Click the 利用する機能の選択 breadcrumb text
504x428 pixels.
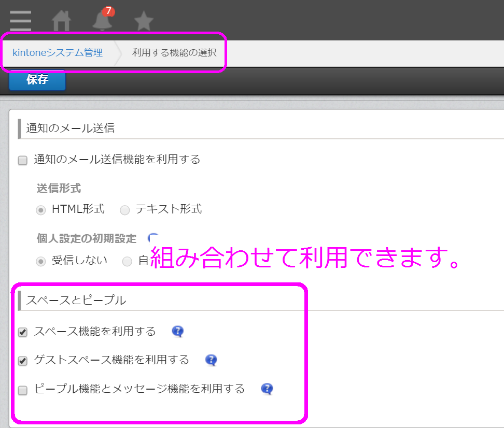(174, 52)
